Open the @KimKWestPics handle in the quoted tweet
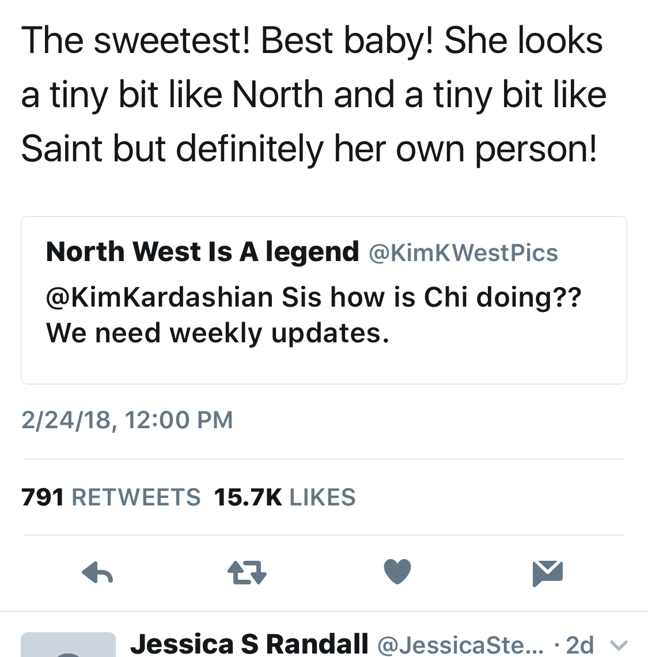Image resolution: width=648 pixels, height=657 pixels. pyautogui.click(x=463, y=253)
